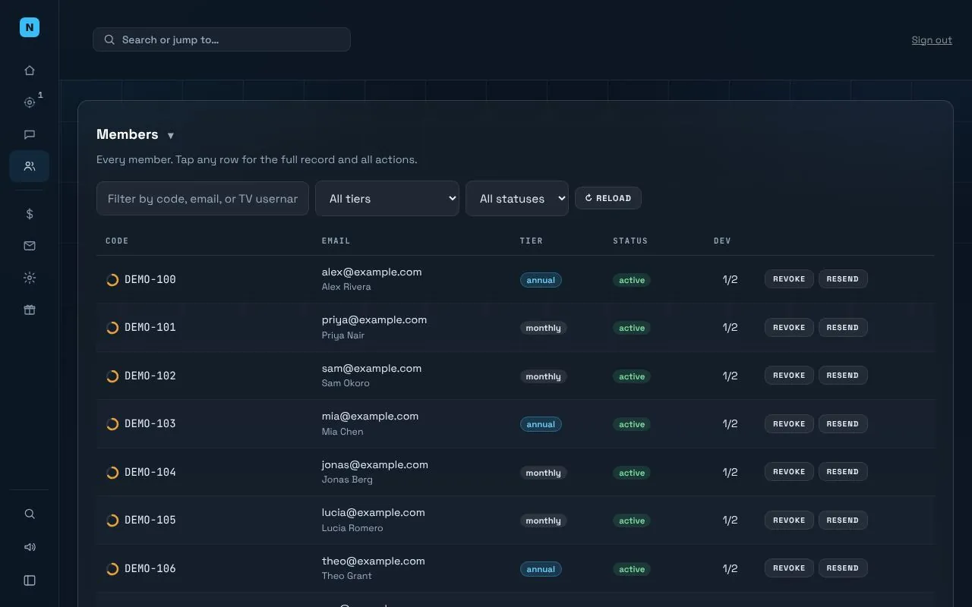Image resolution: width=972 pixels, height=607 pixels.
Task: Revoke DEMO-105 Lucia Romero
Action: pyautogui.click(x=789, y=521)
